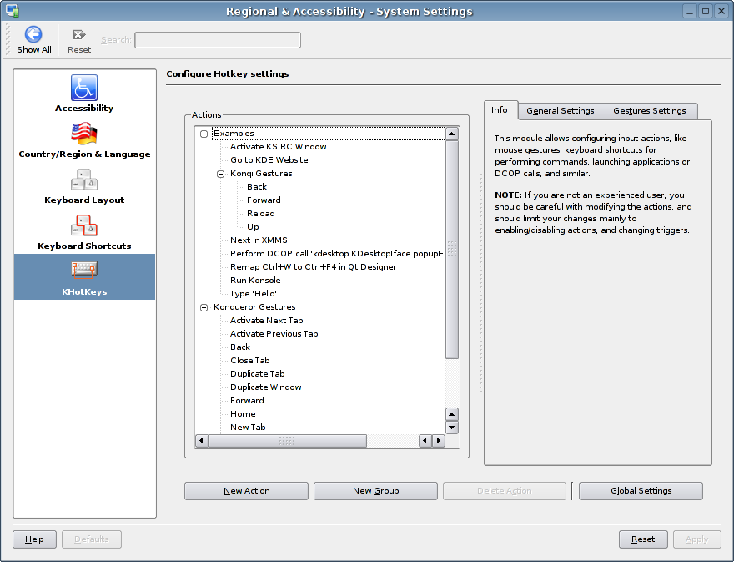Select Back under Konqi Gestures
Screen dimensions: 734x562
point(257,186)
